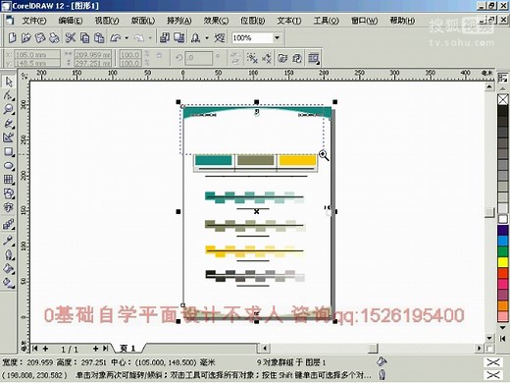Open the 窗口(W) menu

click(364, 21)
